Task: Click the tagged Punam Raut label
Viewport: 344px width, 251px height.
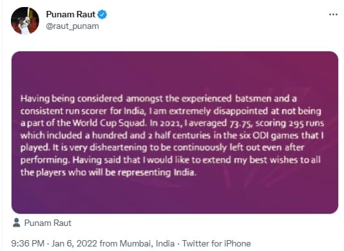Action: 48,223
